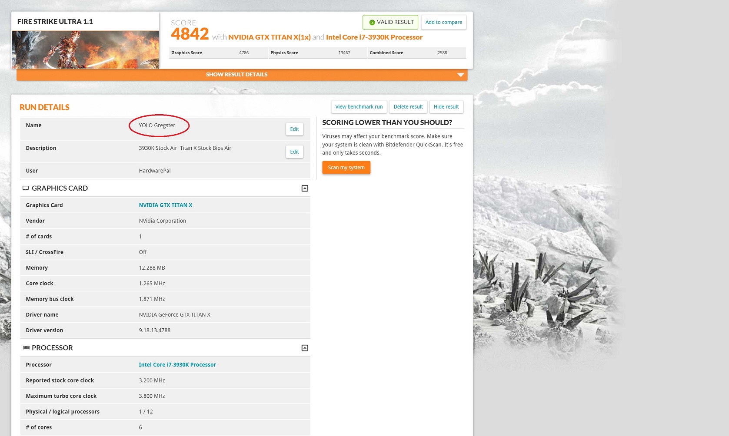Image resolution: width=729 pixels, height=436 pixels.
Task: Add this result to compare
Action: pos(443,22)
